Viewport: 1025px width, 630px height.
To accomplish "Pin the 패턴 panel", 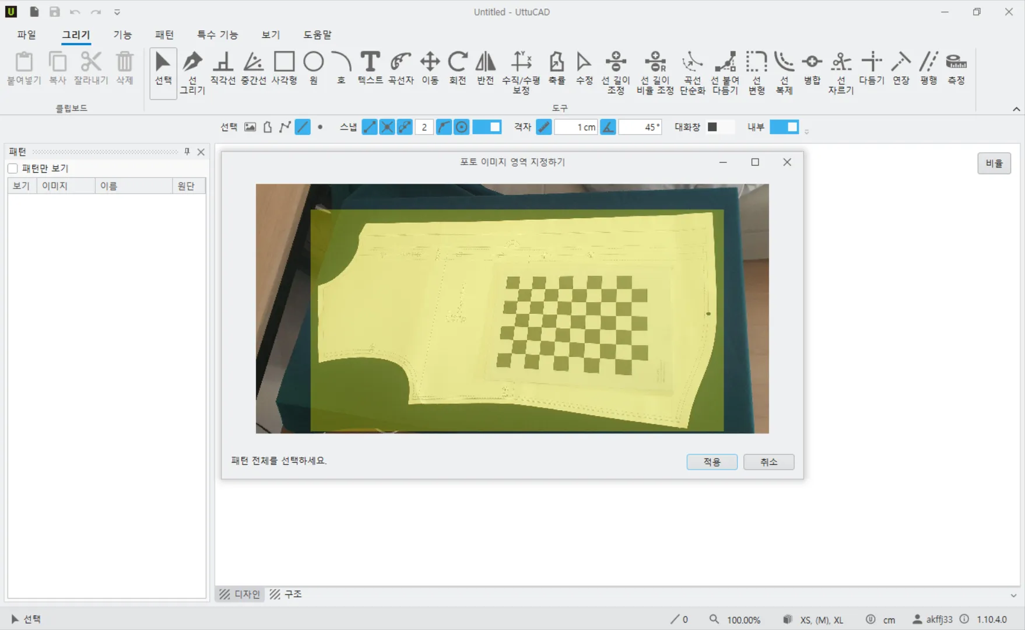I will [187, 152].
